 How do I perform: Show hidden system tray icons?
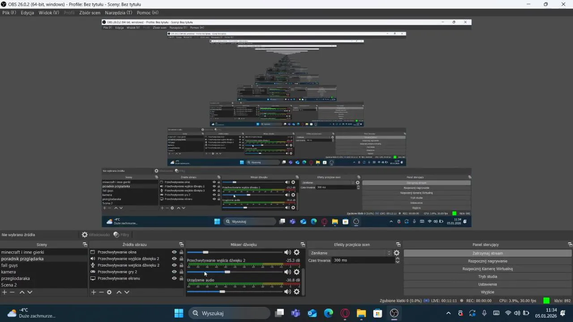tap(449, 313)
